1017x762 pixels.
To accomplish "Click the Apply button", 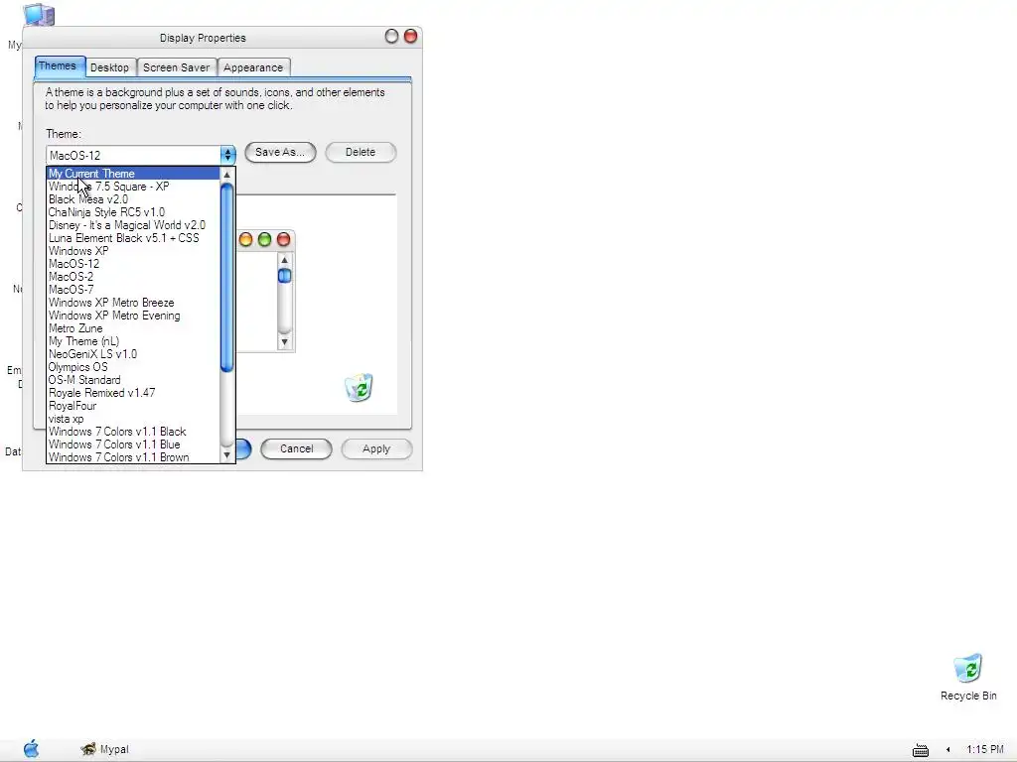I will [x=376, y=449].
